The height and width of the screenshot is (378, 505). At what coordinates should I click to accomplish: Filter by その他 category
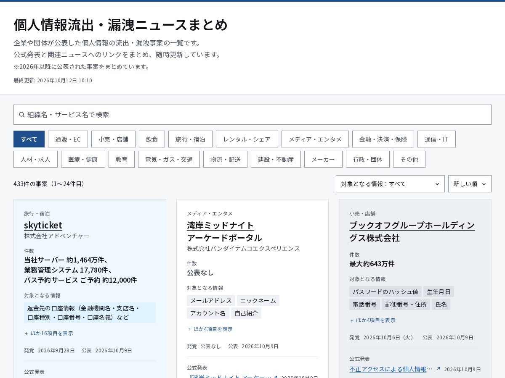pos(409,159)
